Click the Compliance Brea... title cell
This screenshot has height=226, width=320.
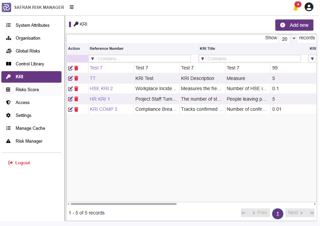157,109
